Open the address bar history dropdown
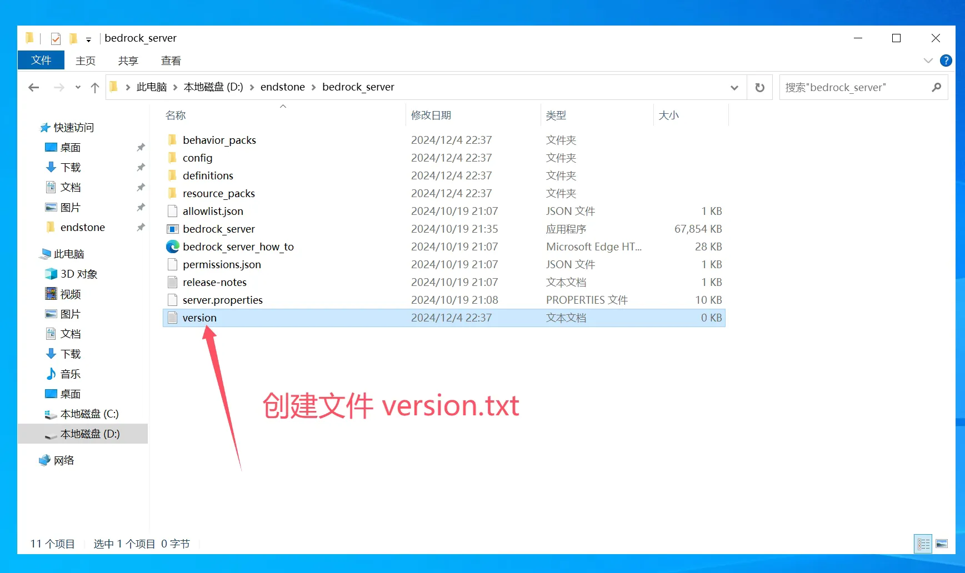 pos(734,88)
